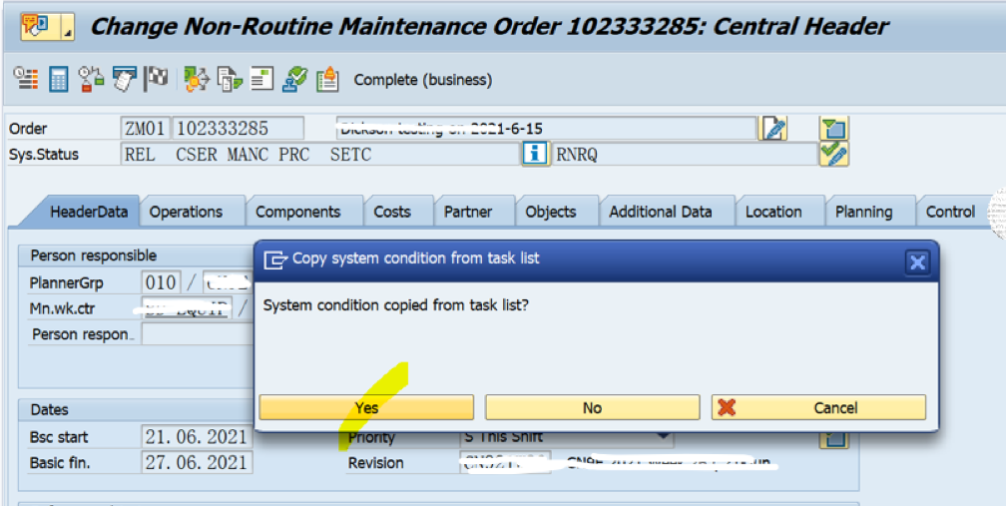The width and height of the screenshot is (1006, 506).
Task: Open the long text pencil icon beside order description
Action: [773, 129]
